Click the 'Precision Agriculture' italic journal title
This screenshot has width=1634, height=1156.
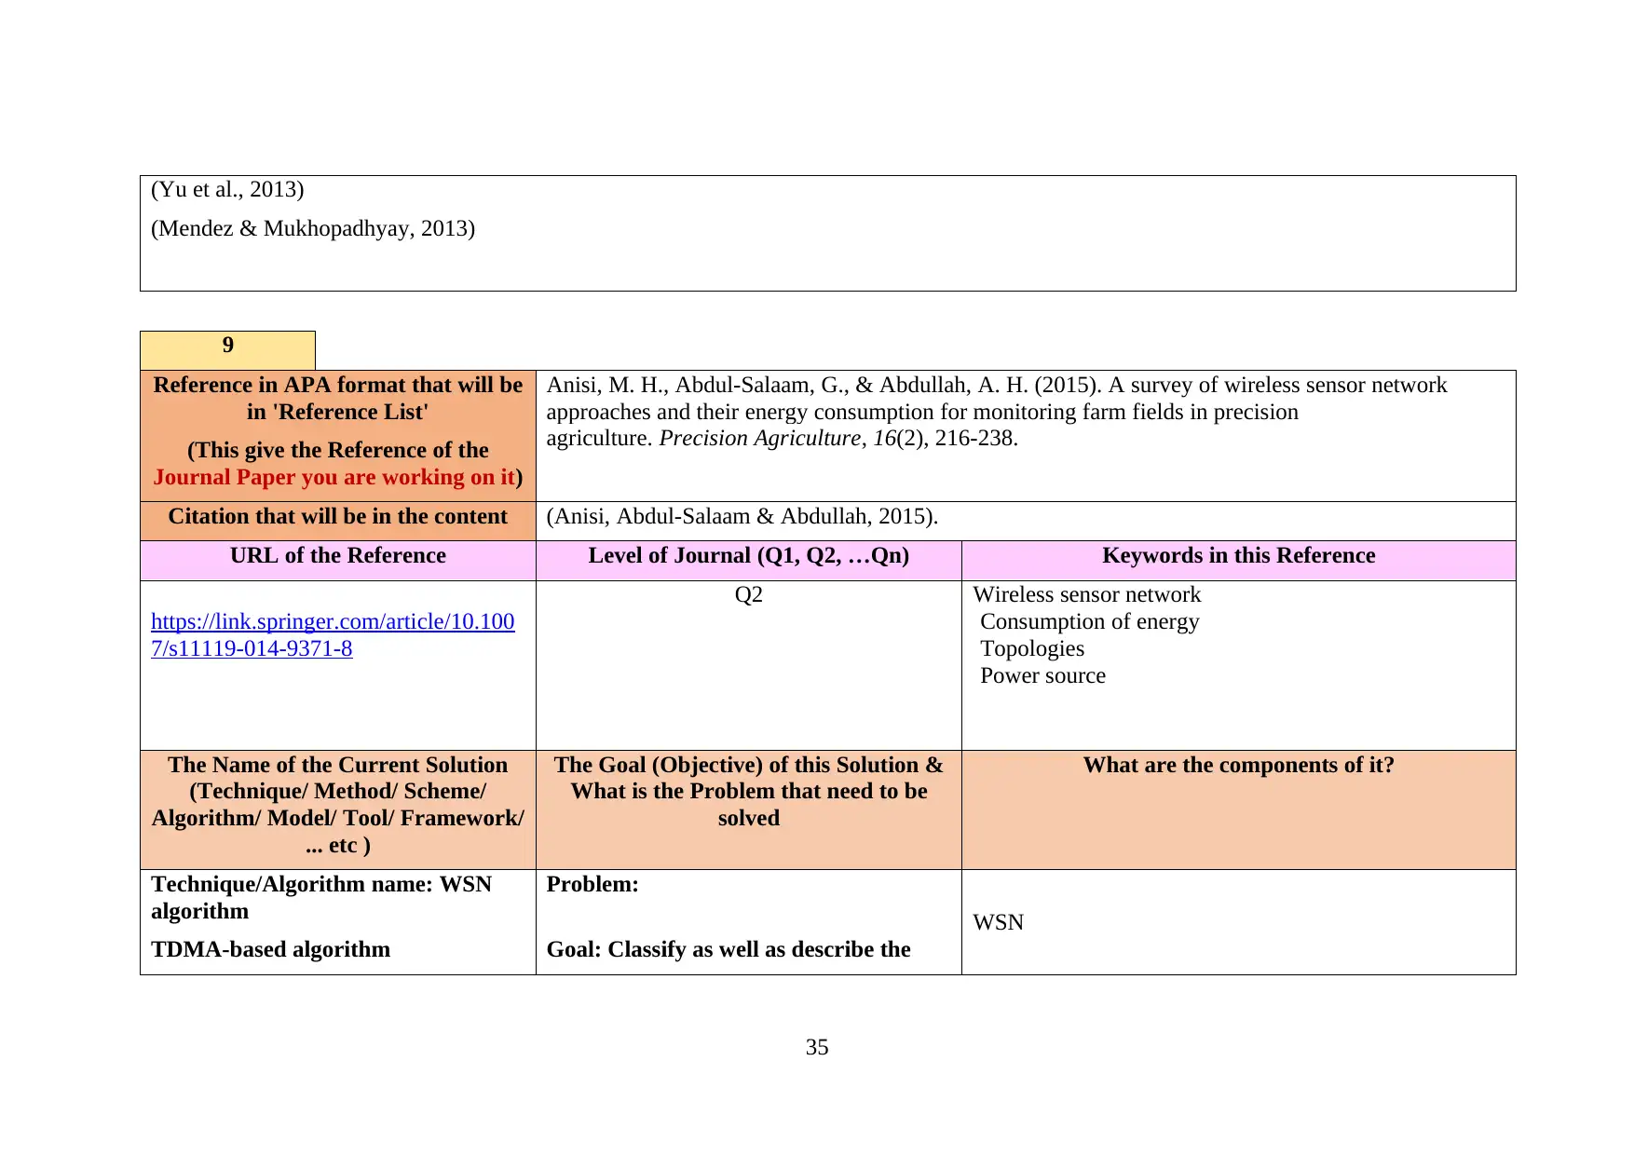(x=760, y=438)
